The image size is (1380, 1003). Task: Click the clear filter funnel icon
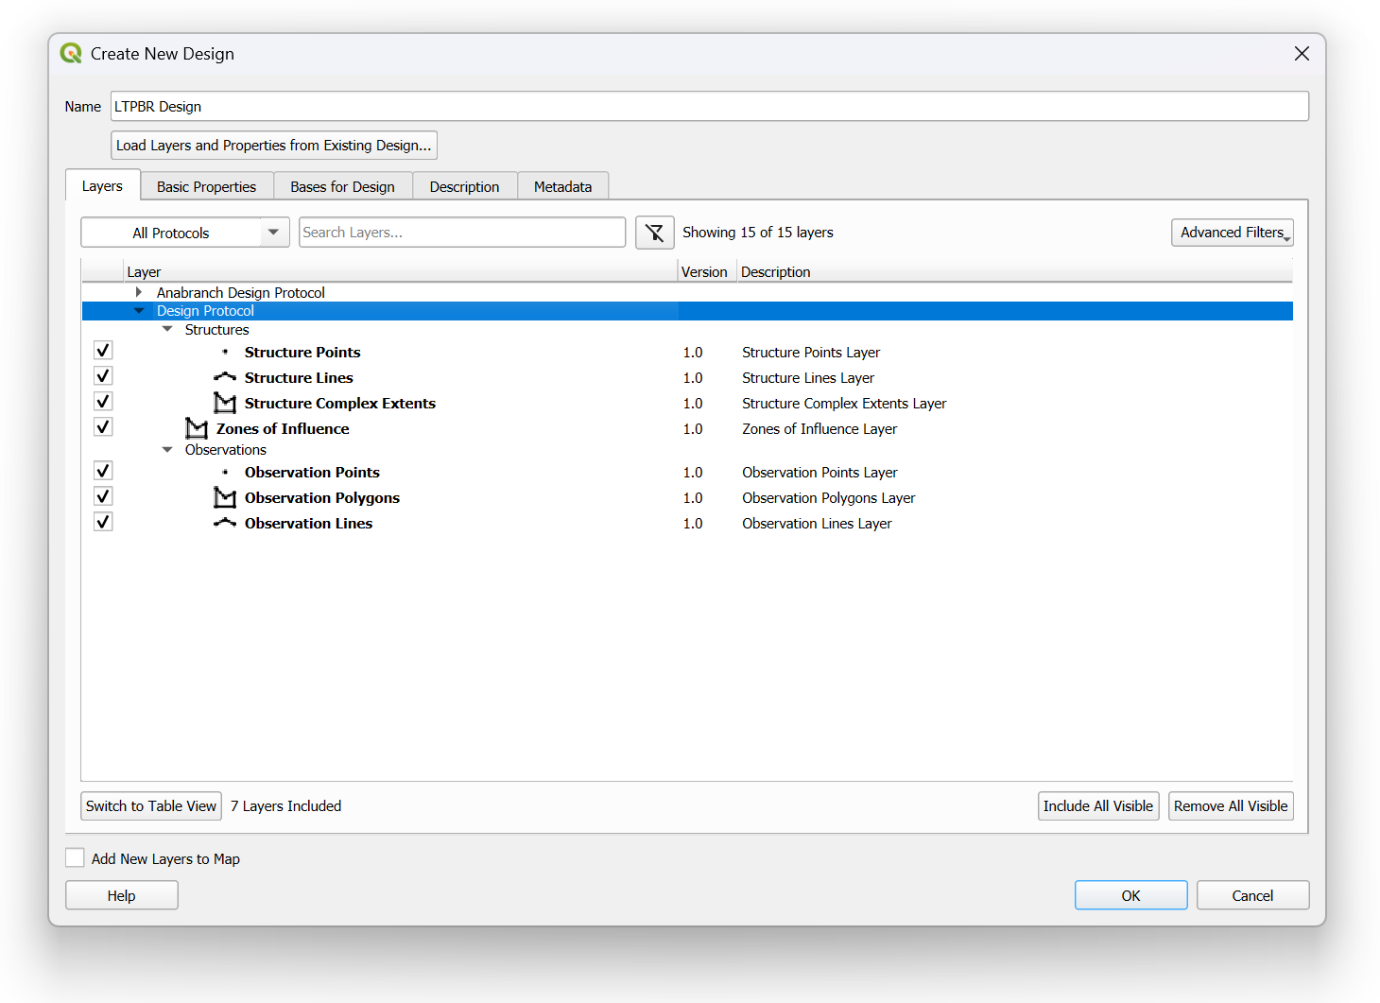coord(654,233)
